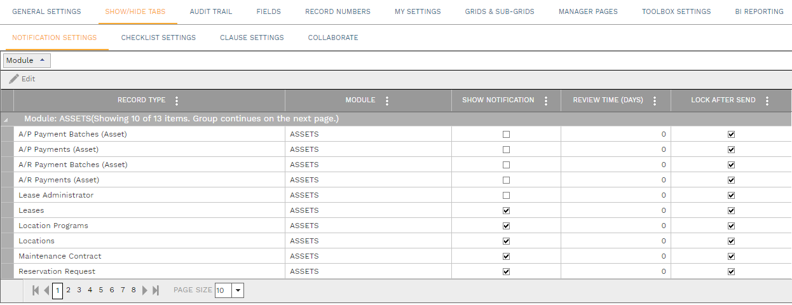The image size is (792, 305).
Task: Switch to the Audit Trail tab
Action: [210, 11]
